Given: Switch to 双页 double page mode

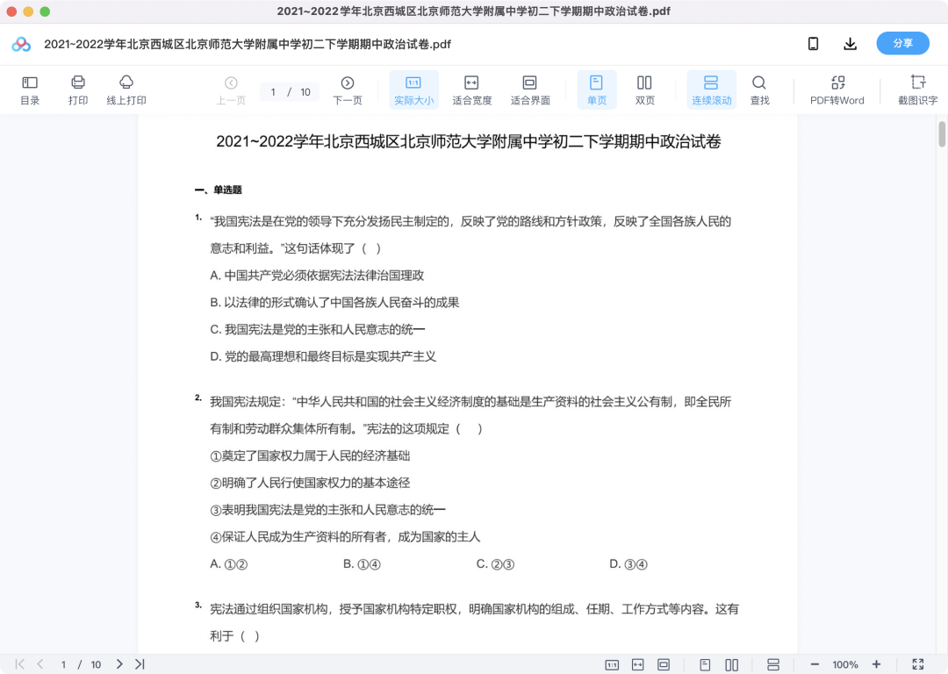Looking at the screenshot, I should point(644,90).
